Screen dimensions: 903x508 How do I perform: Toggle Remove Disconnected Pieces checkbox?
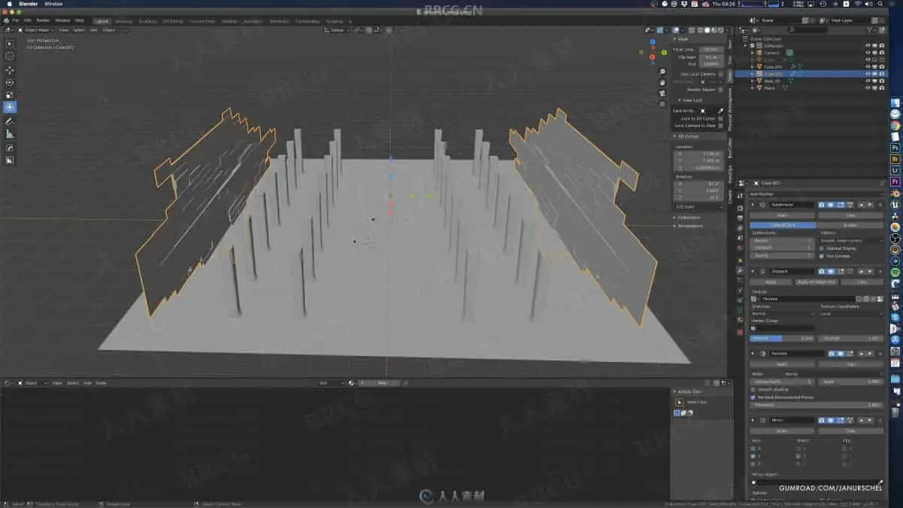[x=752, y=397]
